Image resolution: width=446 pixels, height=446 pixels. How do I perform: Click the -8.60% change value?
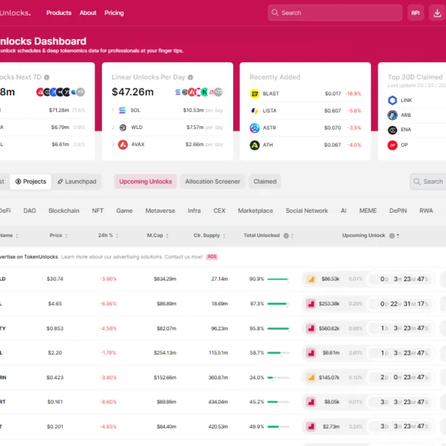click(x=108, y=402)
